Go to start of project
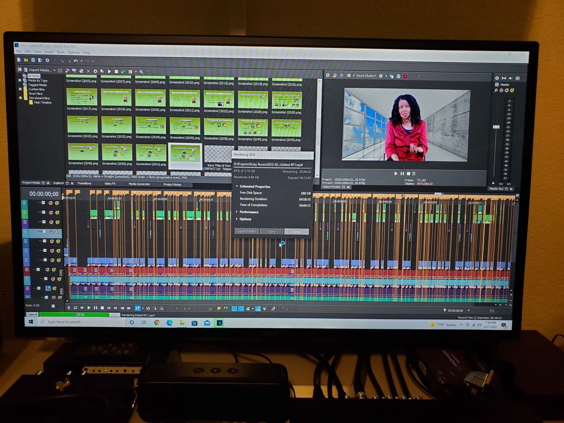Screen dimensions: 564x423 click(x=109, y=308)
